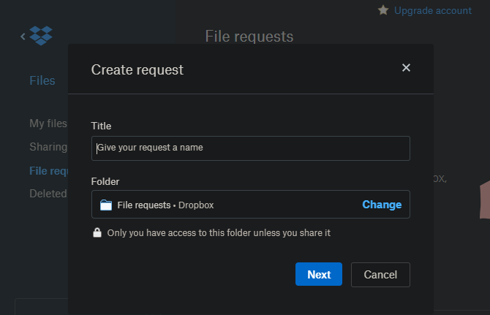
Task: Select the 'File requests • Dropbox' folder text
Action: (x=165, y=205)
